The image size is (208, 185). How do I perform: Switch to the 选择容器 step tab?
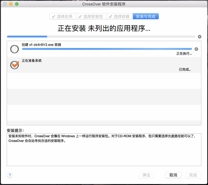click(x=119, y=16)
